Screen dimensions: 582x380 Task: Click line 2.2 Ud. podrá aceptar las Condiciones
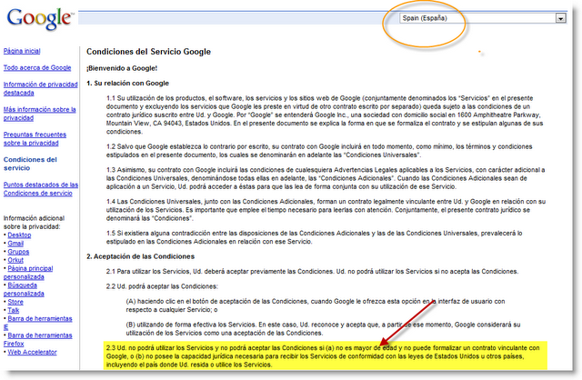coord(162,286)
